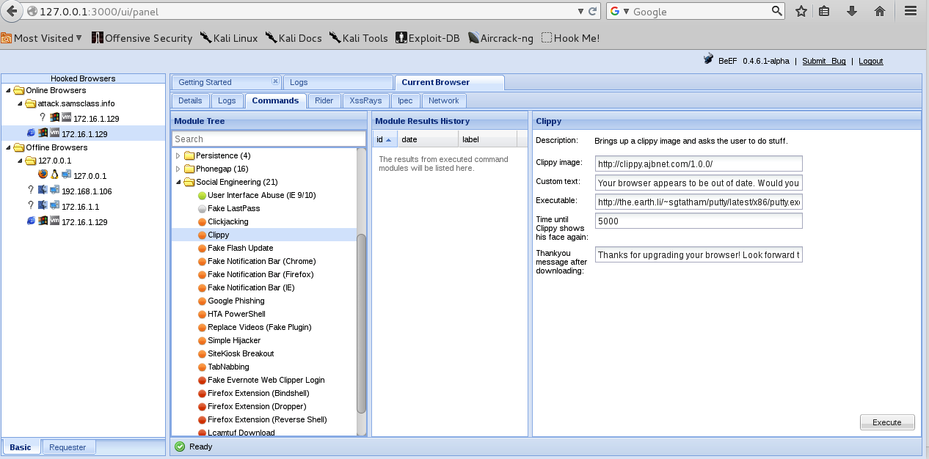Expand the Phonegap module folder
Screen dimensions: 929x459
(178, 169)
